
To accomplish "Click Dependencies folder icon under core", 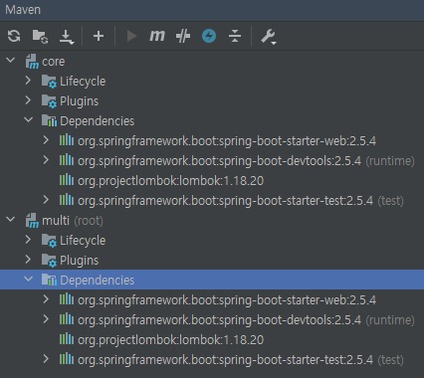I will tap(49, 120).
